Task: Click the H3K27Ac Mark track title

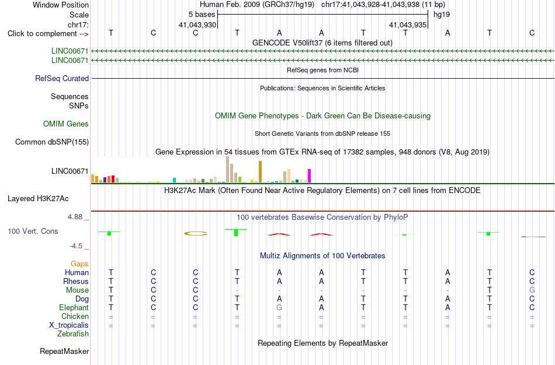Action: click(322, 191)
